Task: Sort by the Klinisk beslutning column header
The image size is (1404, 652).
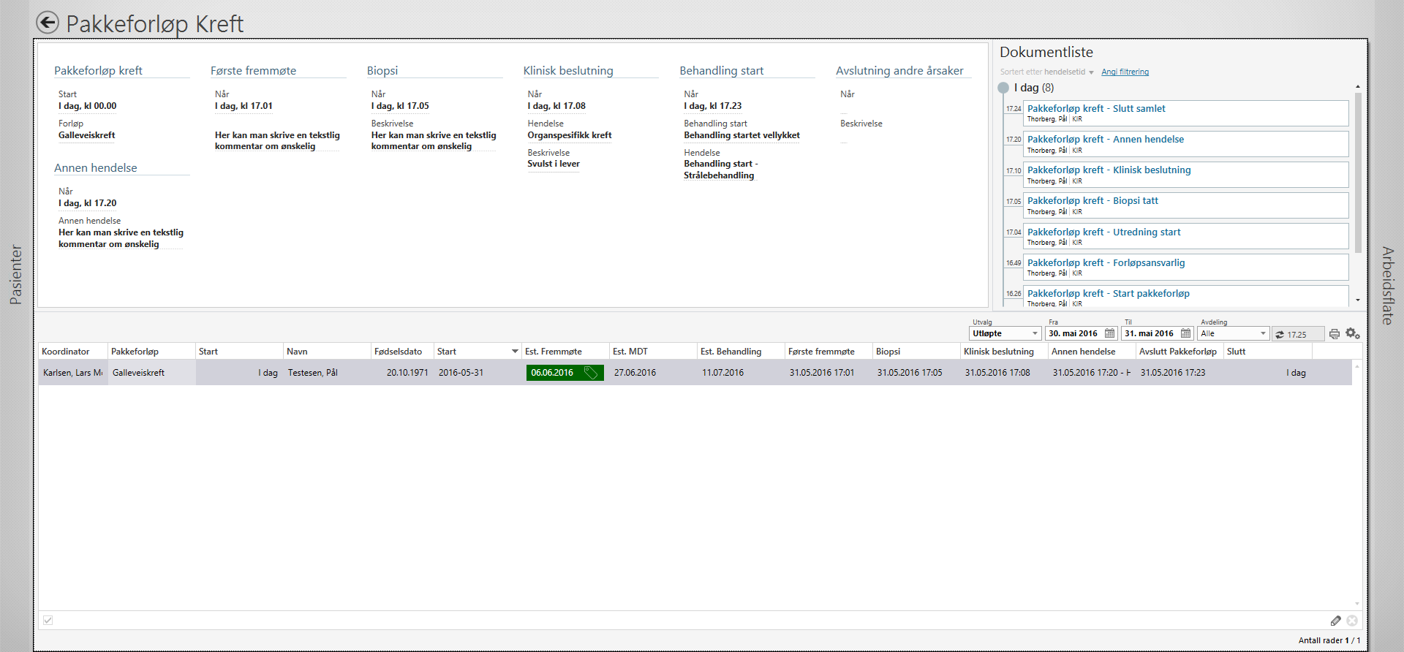Action: pos(1004,352)
